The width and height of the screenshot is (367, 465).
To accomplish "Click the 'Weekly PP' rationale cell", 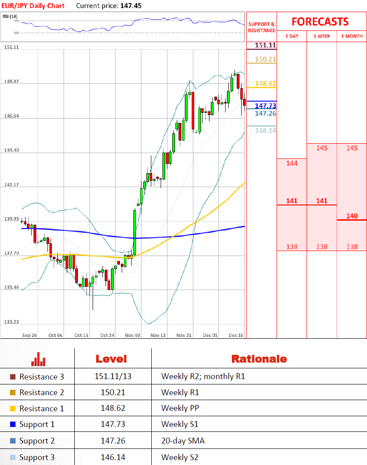I will [x=180, y=408].
